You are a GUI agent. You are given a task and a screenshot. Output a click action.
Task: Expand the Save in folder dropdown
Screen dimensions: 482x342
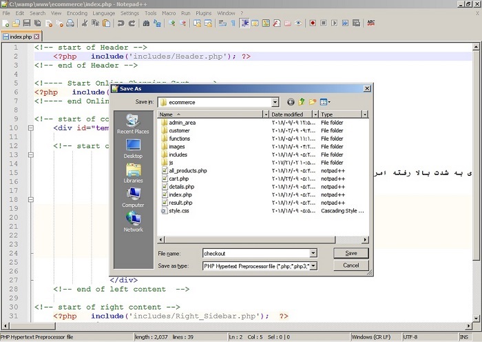(275, 102)
